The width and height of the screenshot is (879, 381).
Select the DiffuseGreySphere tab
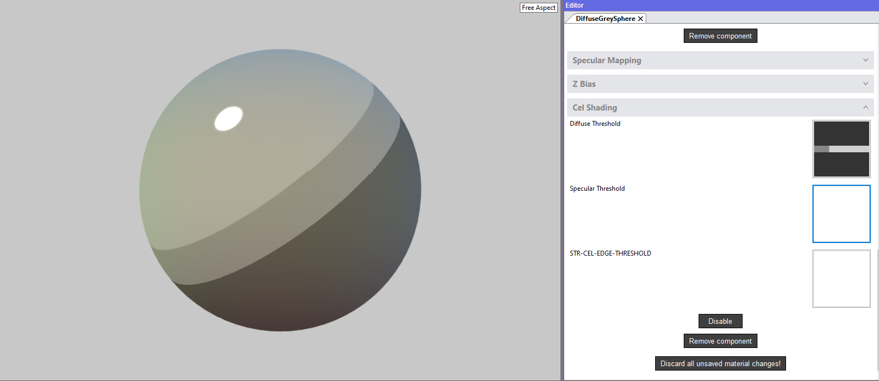tap(605, 19)
